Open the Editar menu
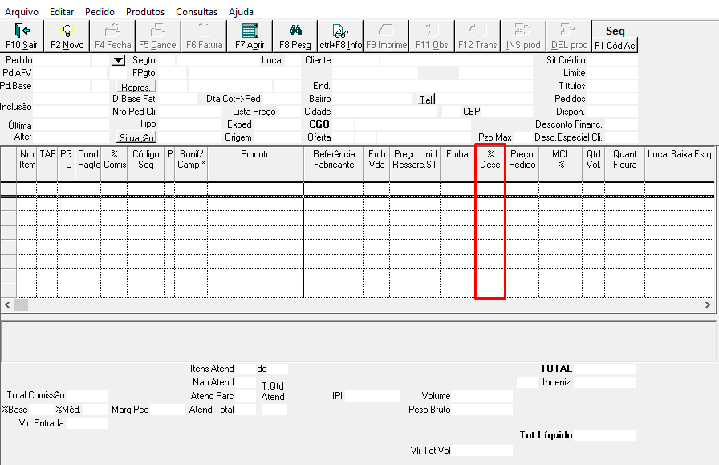 click(62, 12)
